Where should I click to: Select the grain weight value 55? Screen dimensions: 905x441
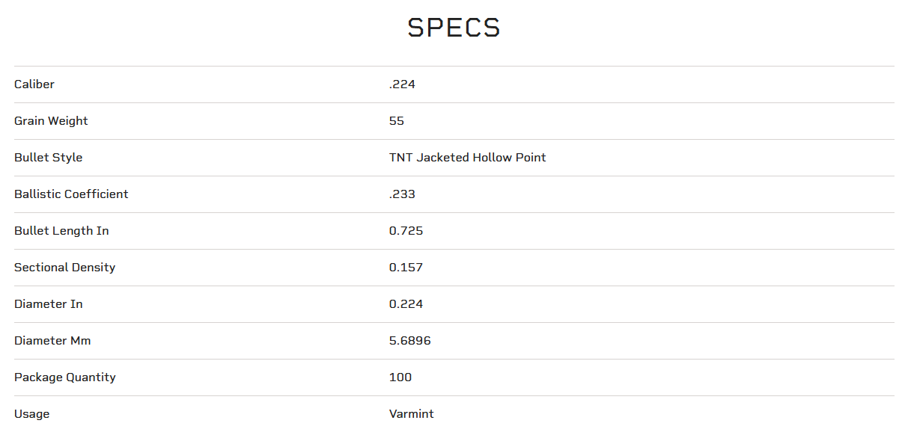397,121
